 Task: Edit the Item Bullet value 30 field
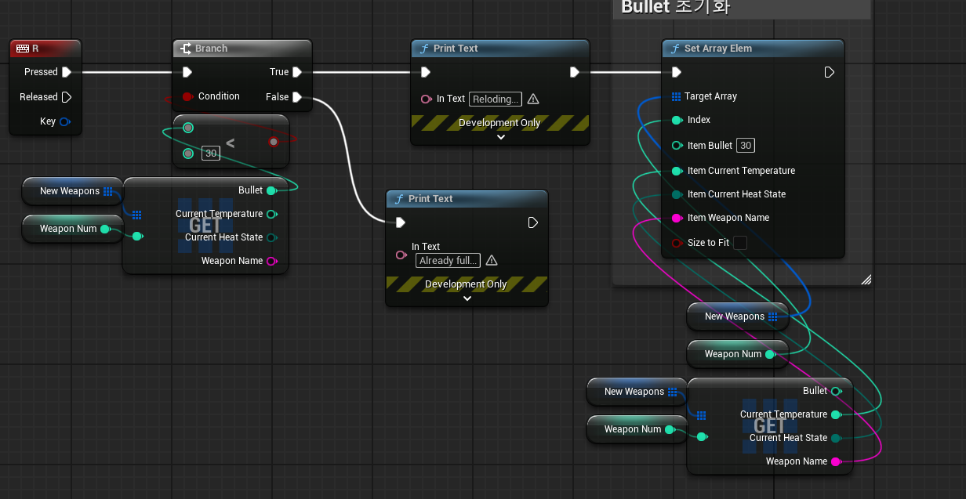click(x=746, y=145)
